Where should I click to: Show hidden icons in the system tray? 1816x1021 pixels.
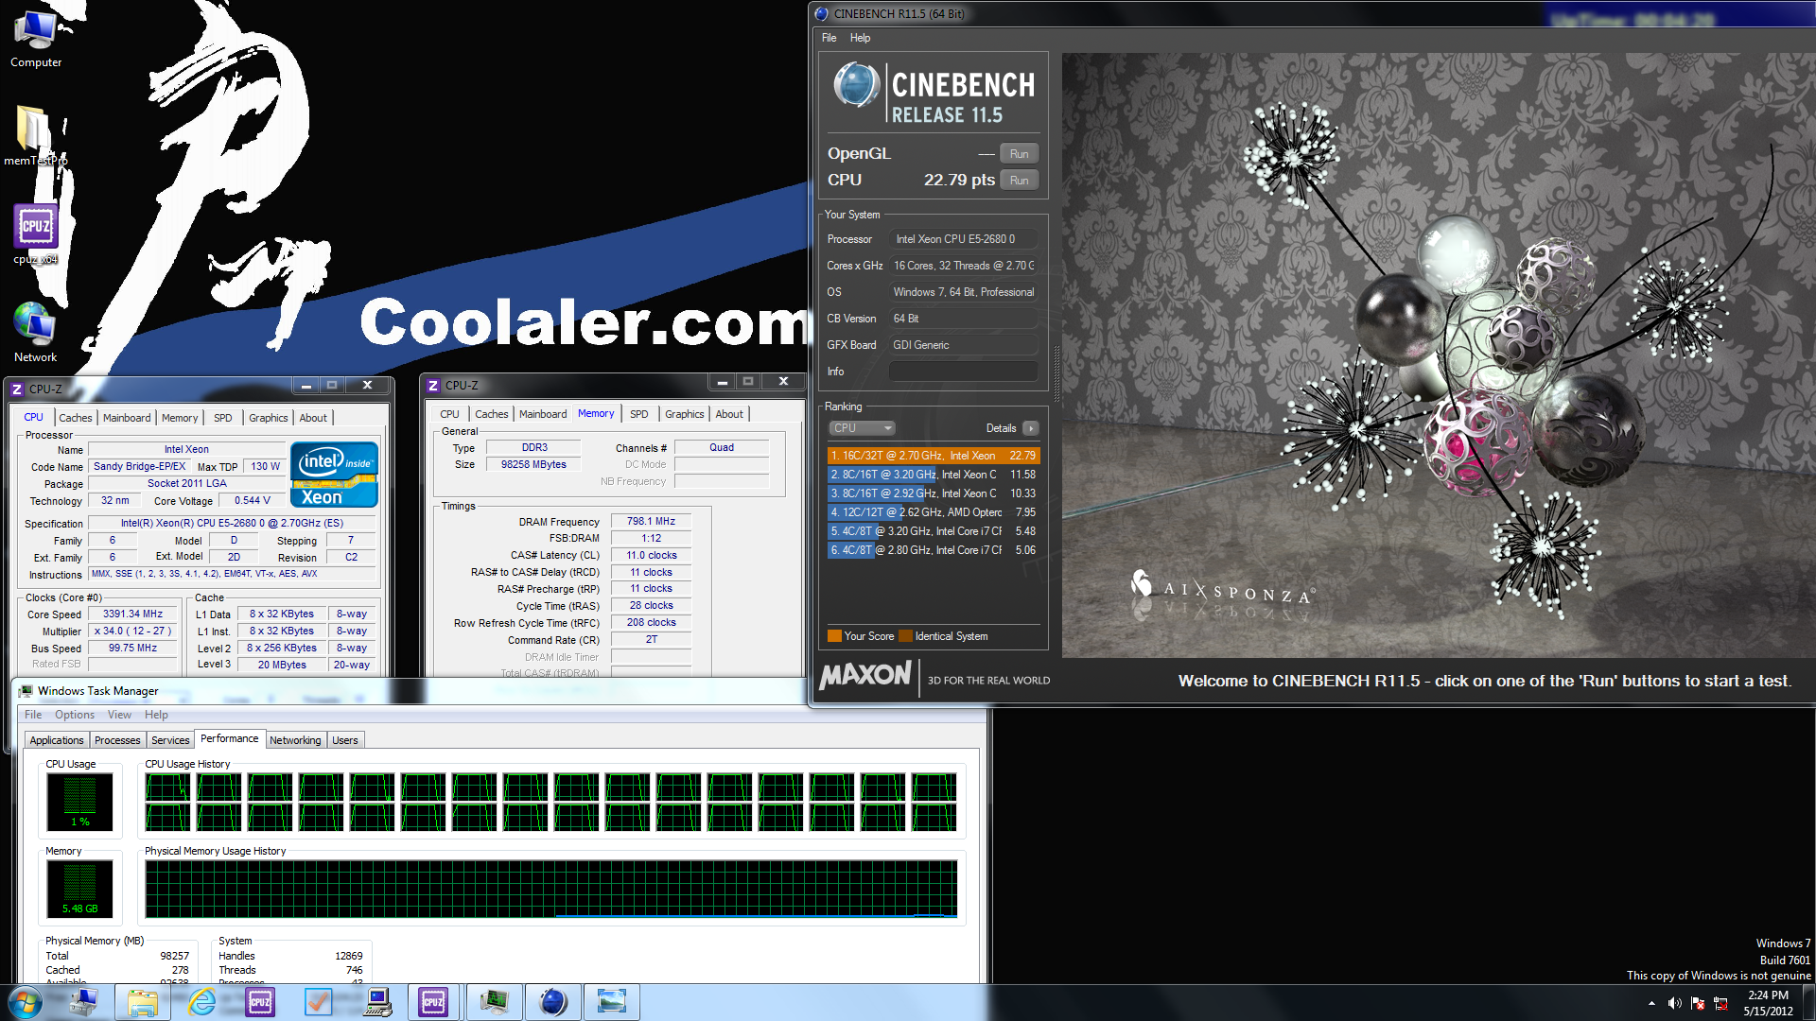[x=1651, y=1003]
